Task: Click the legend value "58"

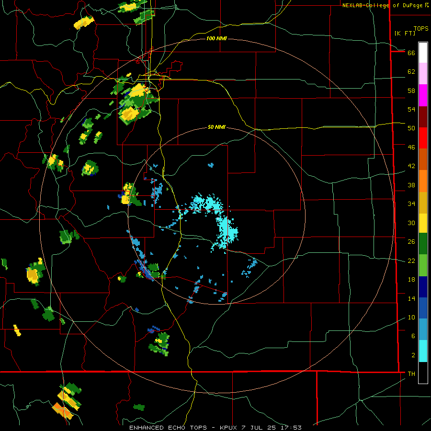Action: click(x=411, y=91)
